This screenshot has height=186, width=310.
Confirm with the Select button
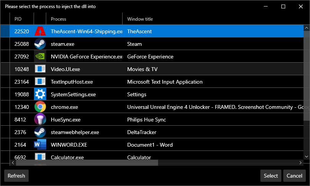[x=271, y=176]
